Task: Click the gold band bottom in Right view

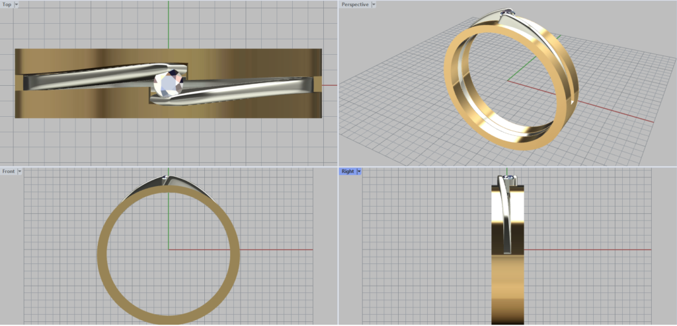Action: click(x=506, y=290)
